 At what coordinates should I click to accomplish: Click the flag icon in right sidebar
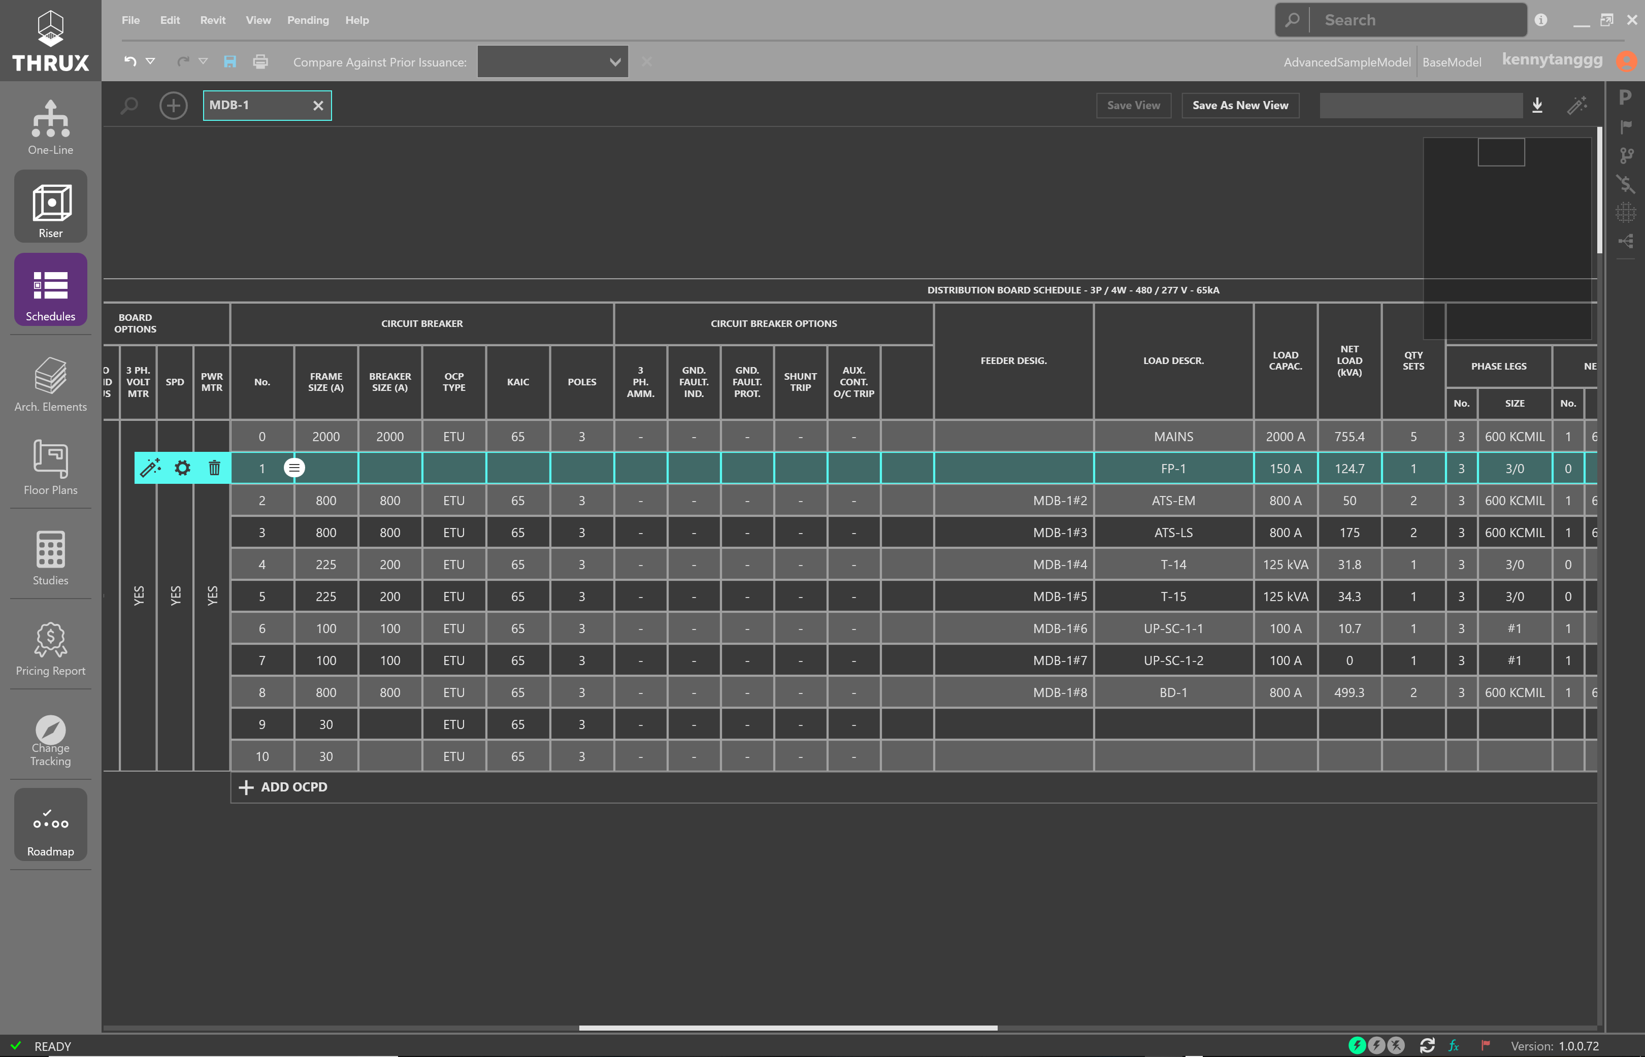[1626, 126]
